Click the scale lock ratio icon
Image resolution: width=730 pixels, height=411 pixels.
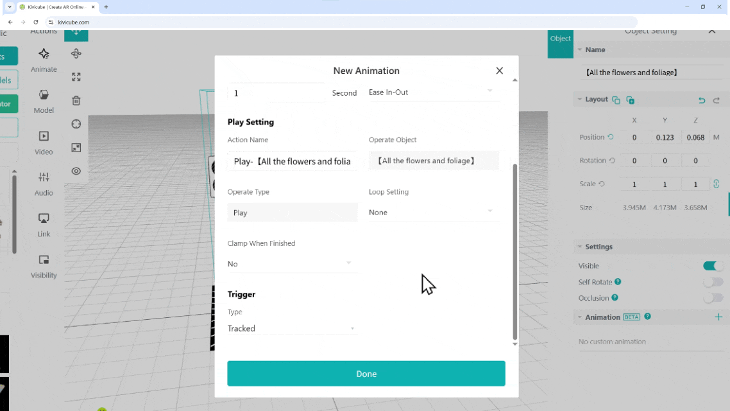[x=716, y=184]
